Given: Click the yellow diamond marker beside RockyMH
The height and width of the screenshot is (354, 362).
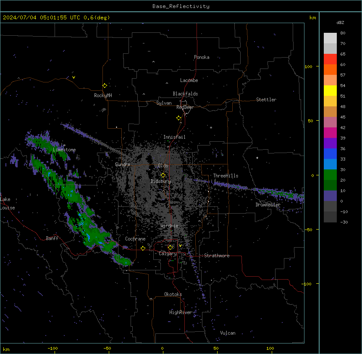Looking at the screenshot, I should pyautogui.click(x=105, y=85).
